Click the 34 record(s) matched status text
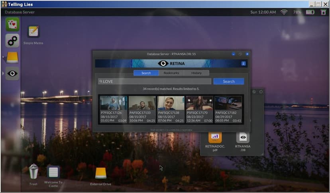Viewport: 330px width, 193px height. (x=171, y=89)
